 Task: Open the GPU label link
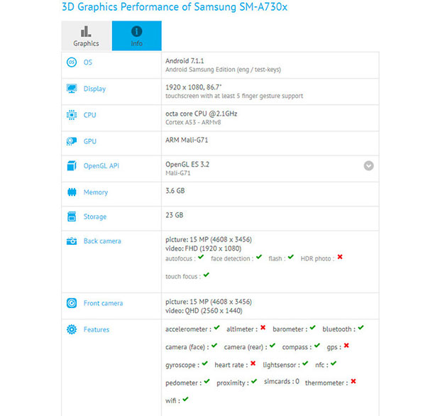click(90, 141)
